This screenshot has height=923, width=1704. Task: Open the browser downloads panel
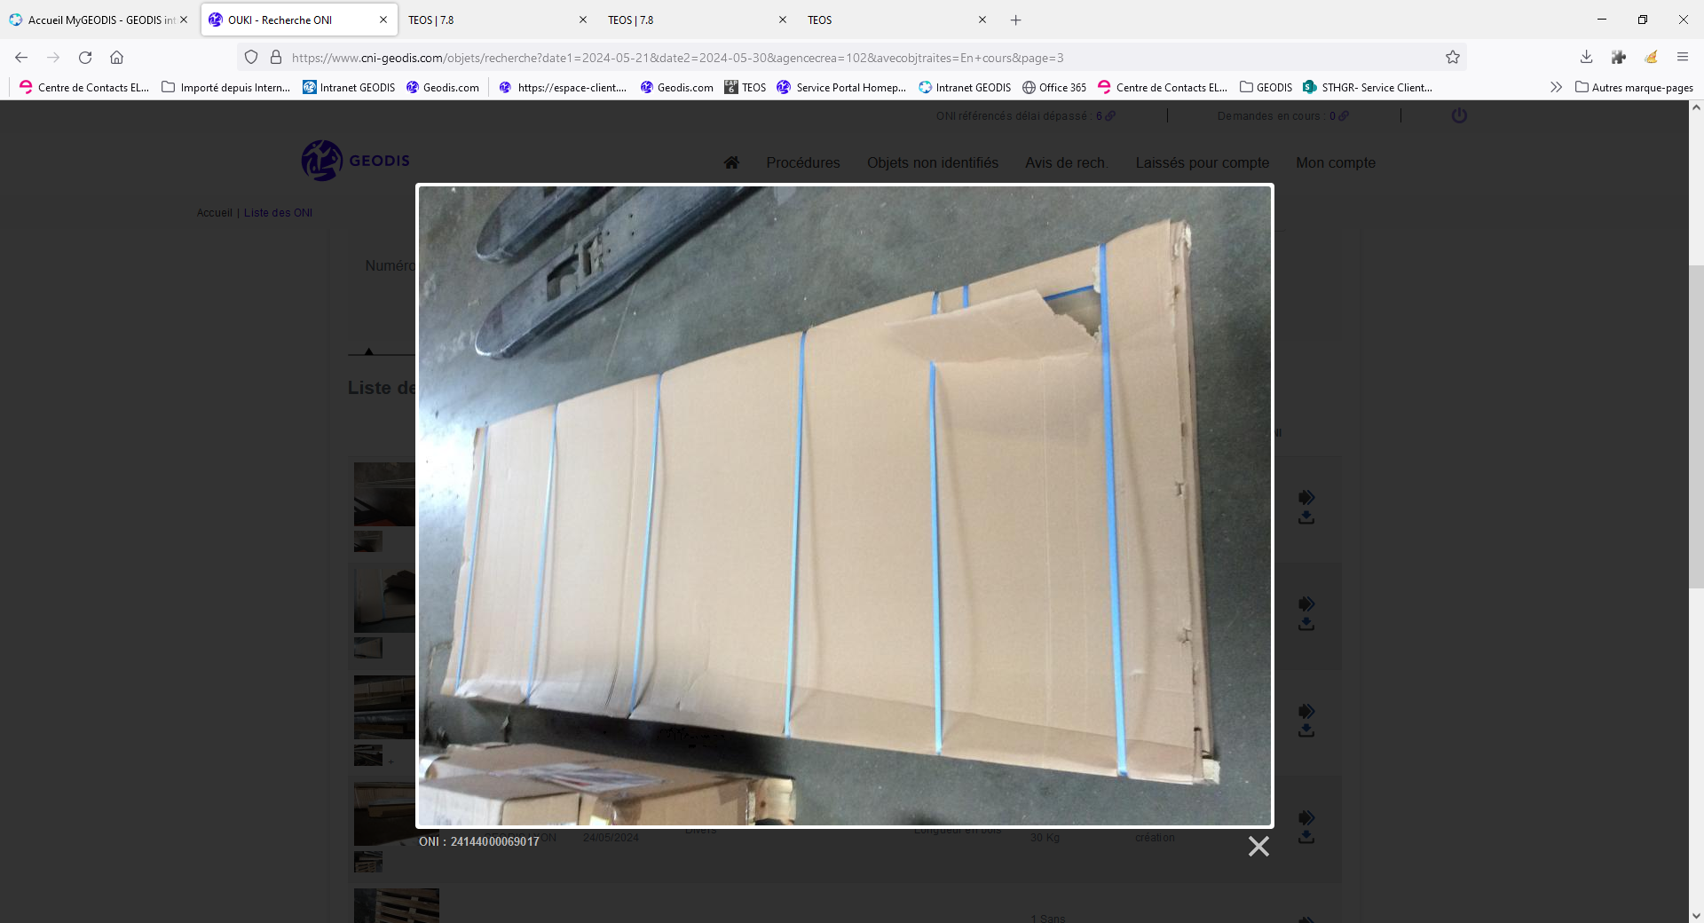click(x=1586, y=58)
